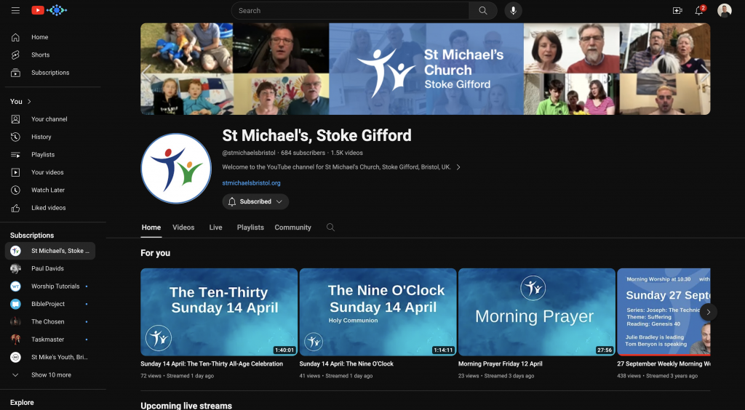745x410 pixels.
Task: Click the Your channel icon
Action: (x=16, y=119)
